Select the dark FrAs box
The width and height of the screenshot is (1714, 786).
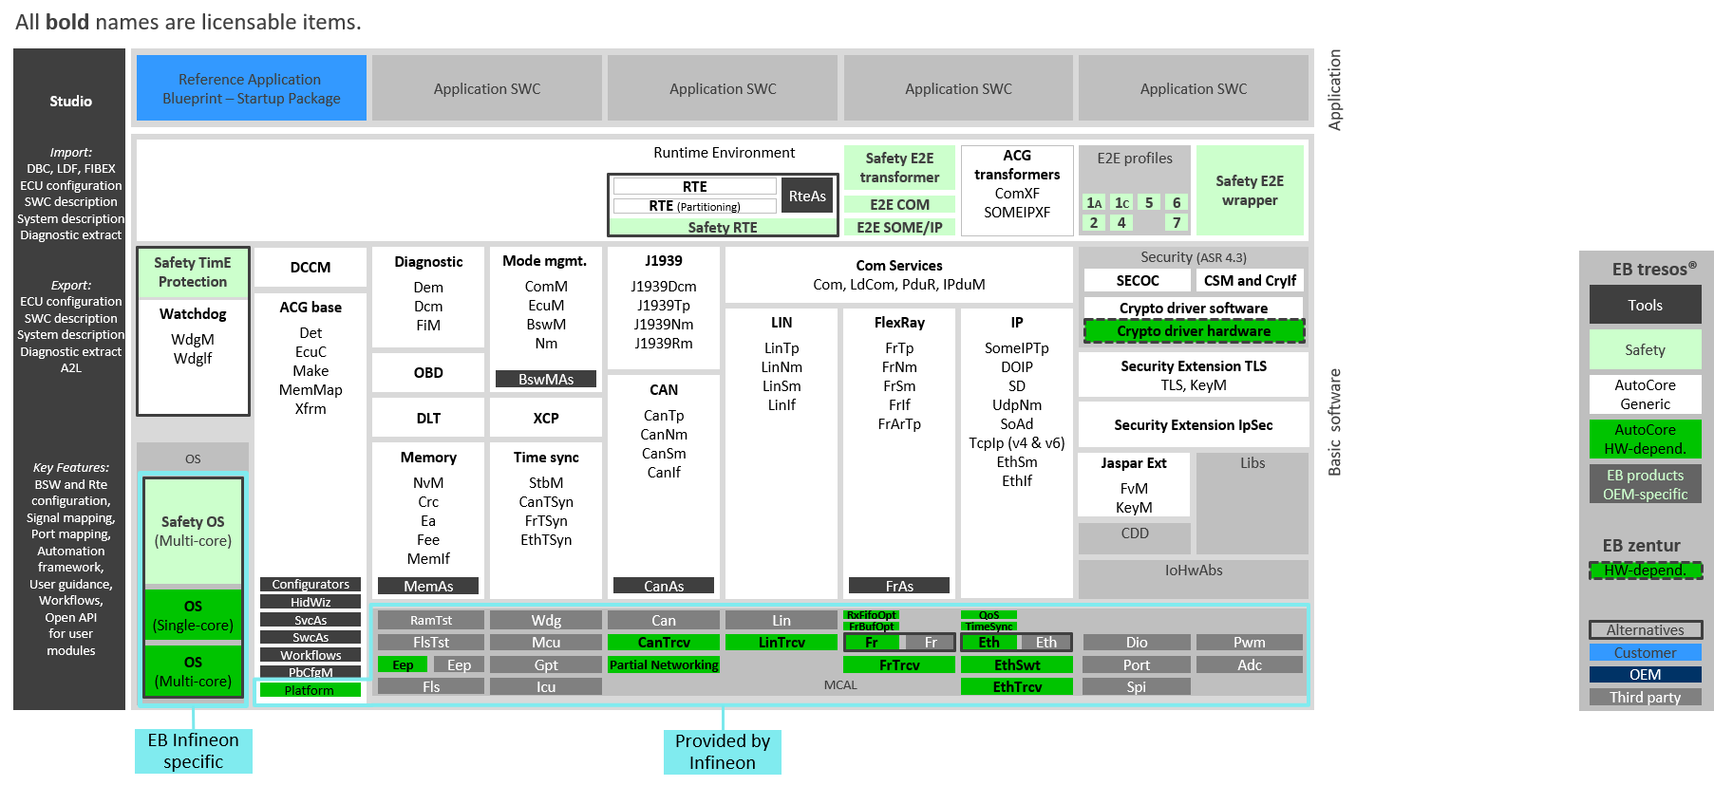(x=899, y=586)
